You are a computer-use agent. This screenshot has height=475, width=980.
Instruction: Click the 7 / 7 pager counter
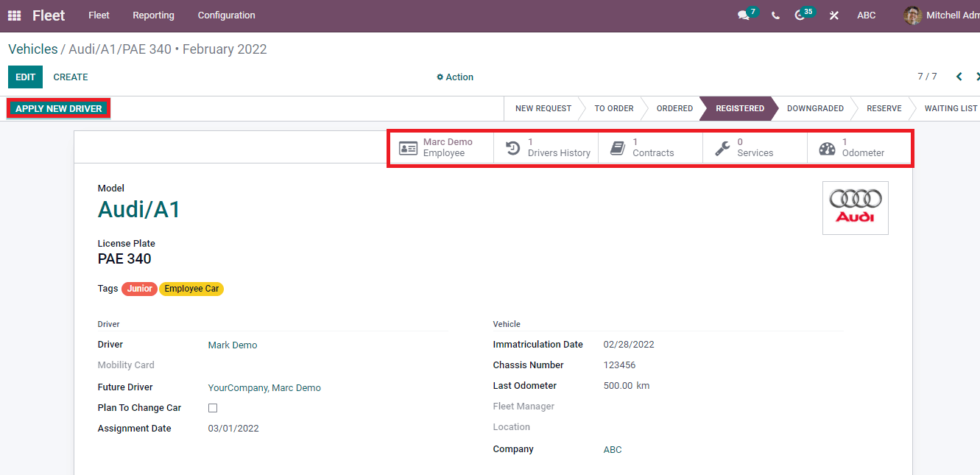tap(927, 77)
